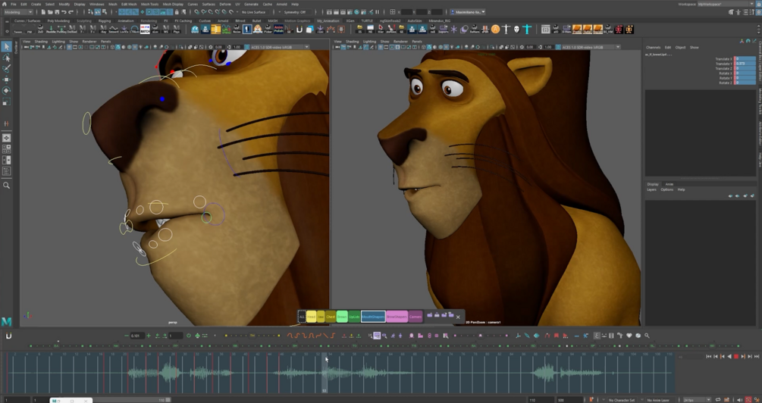Open the Mesh Tools menu
The width and height of the screenshot is (762, 403).
click(x=149, y=4)
